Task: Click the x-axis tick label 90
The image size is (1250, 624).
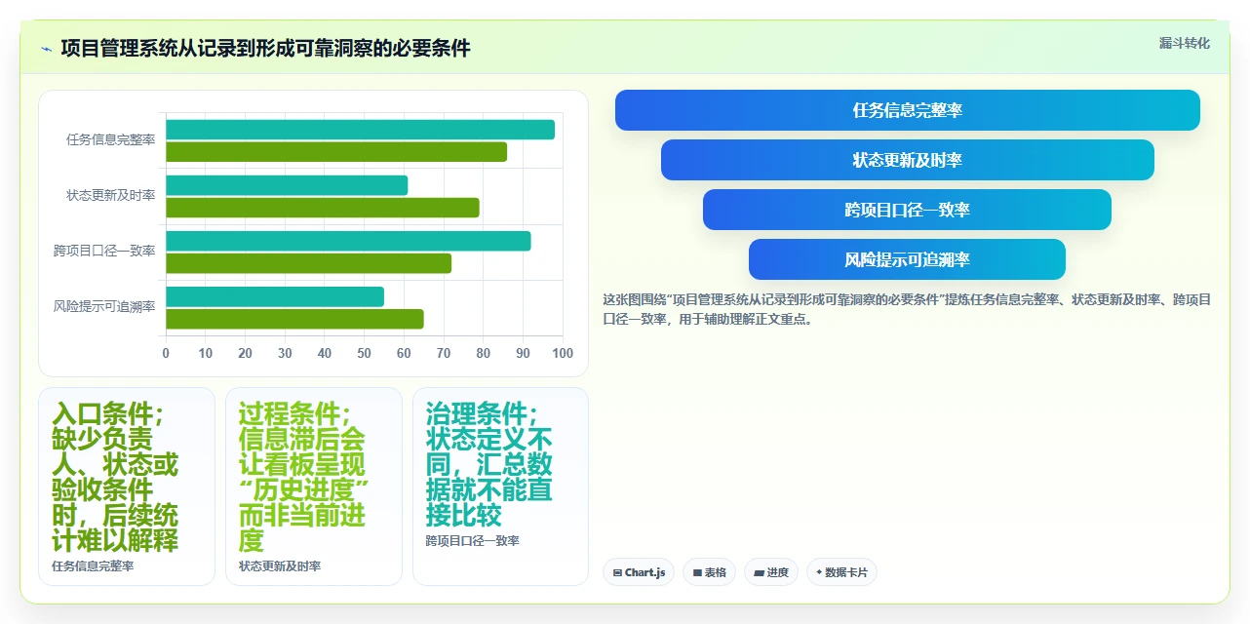Action: [x=524, y=353]
